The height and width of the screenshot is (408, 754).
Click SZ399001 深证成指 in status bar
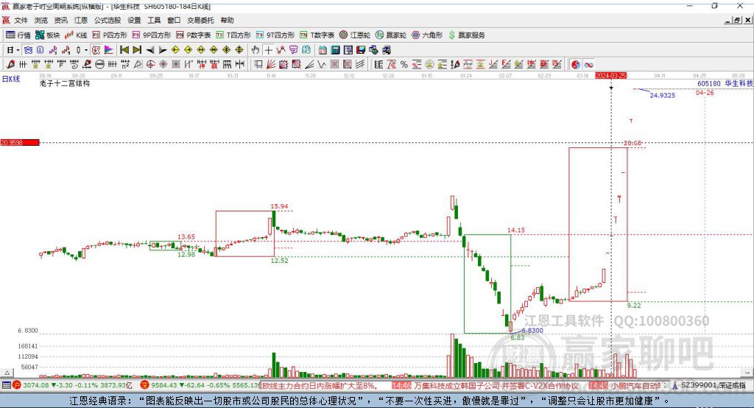713,385
